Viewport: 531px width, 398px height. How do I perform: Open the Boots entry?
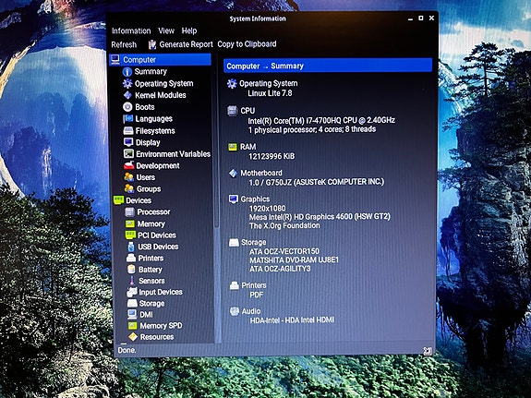click(145, 107)
